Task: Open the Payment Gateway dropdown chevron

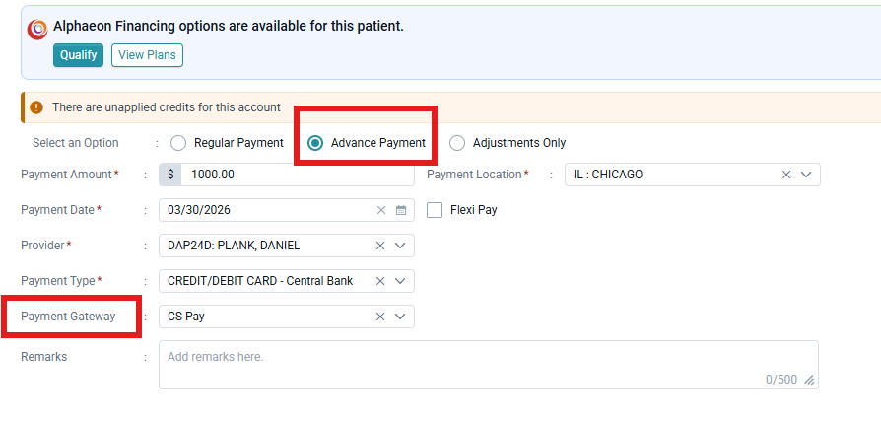Action: 400,317
